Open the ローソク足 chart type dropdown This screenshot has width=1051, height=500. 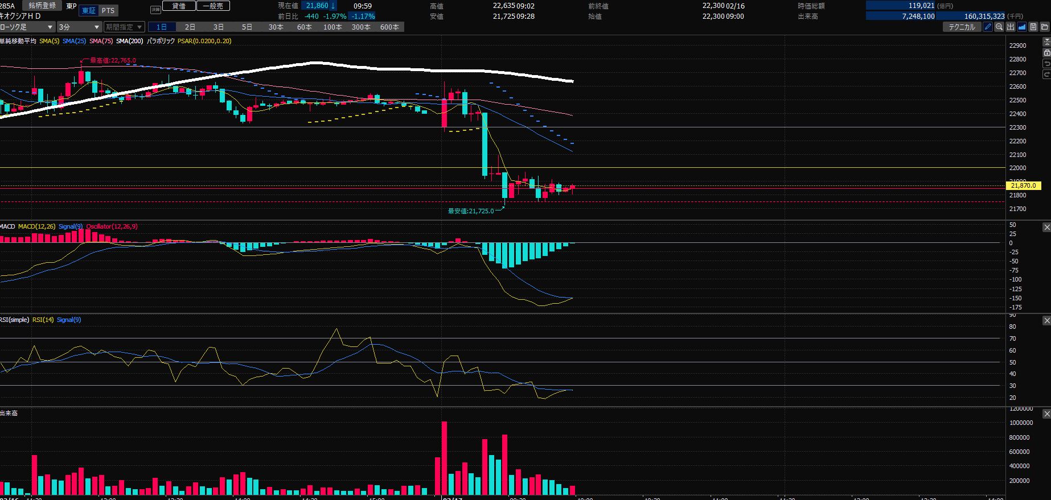tap(27, 27)
